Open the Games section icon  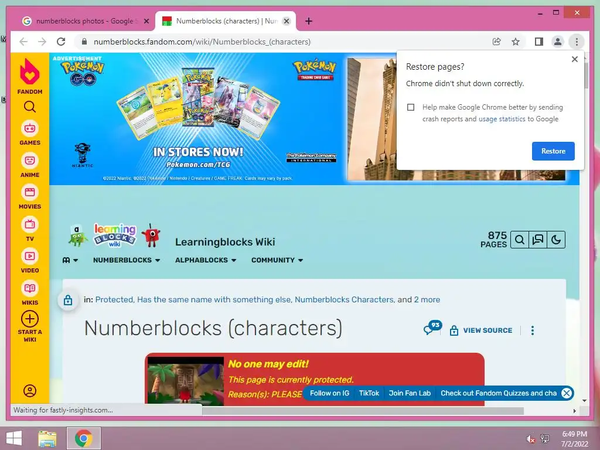pos(29,128)
